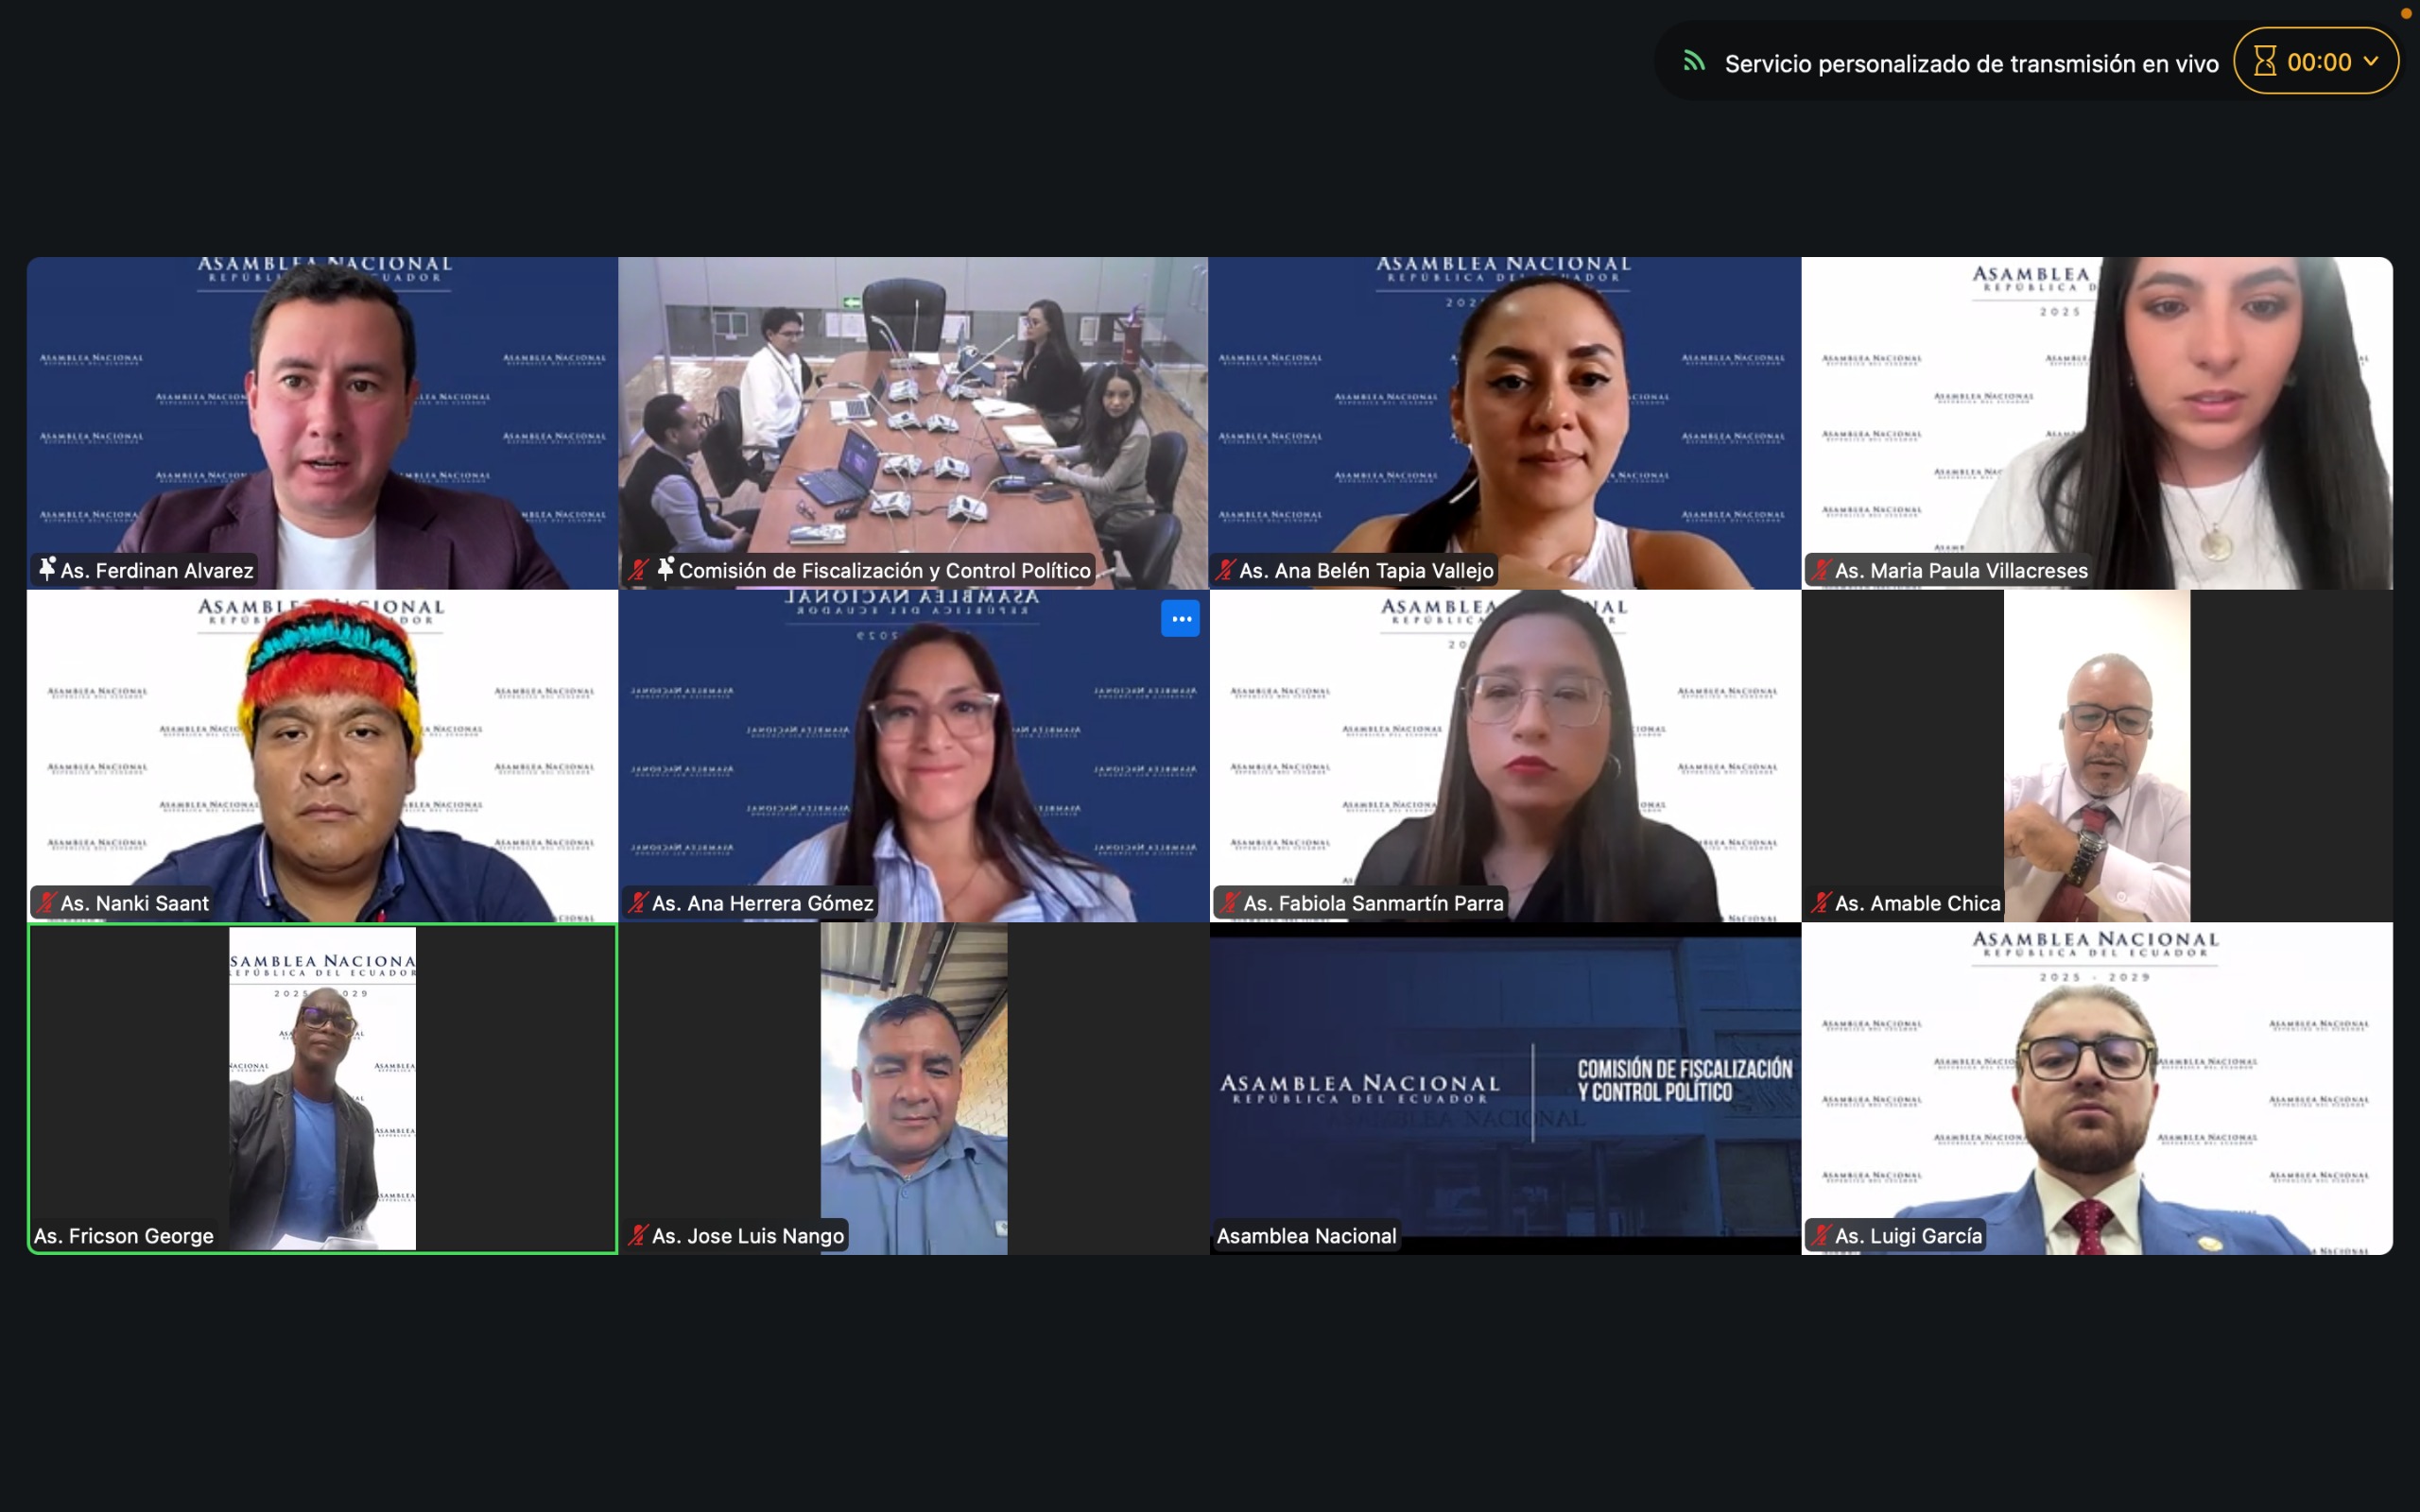
Task: Click the pin icon on Comisión de Fiscalización tile
Action: pyautogui.click(x=665, y=570)
